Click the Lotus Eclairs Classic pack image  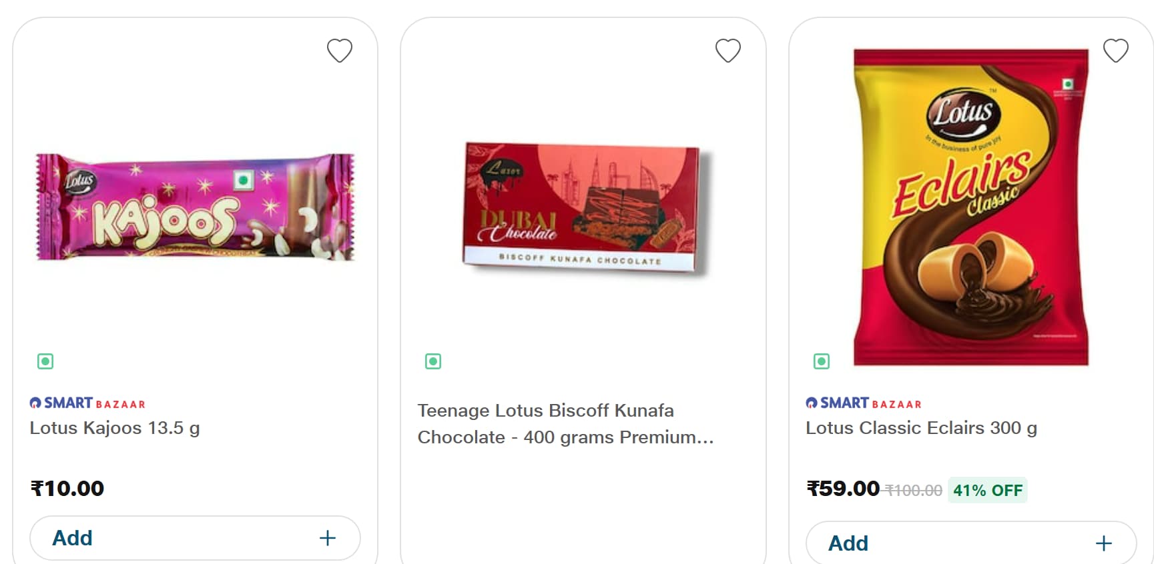coord(970,207)
